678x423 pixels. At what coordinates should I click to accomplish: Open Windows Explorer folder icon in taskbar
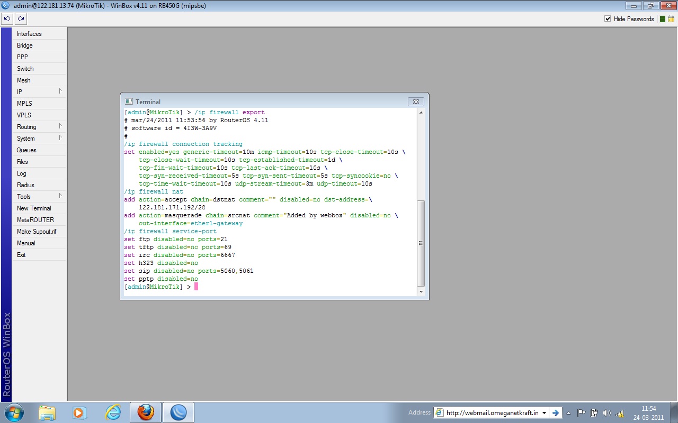(x=47, y=412)
